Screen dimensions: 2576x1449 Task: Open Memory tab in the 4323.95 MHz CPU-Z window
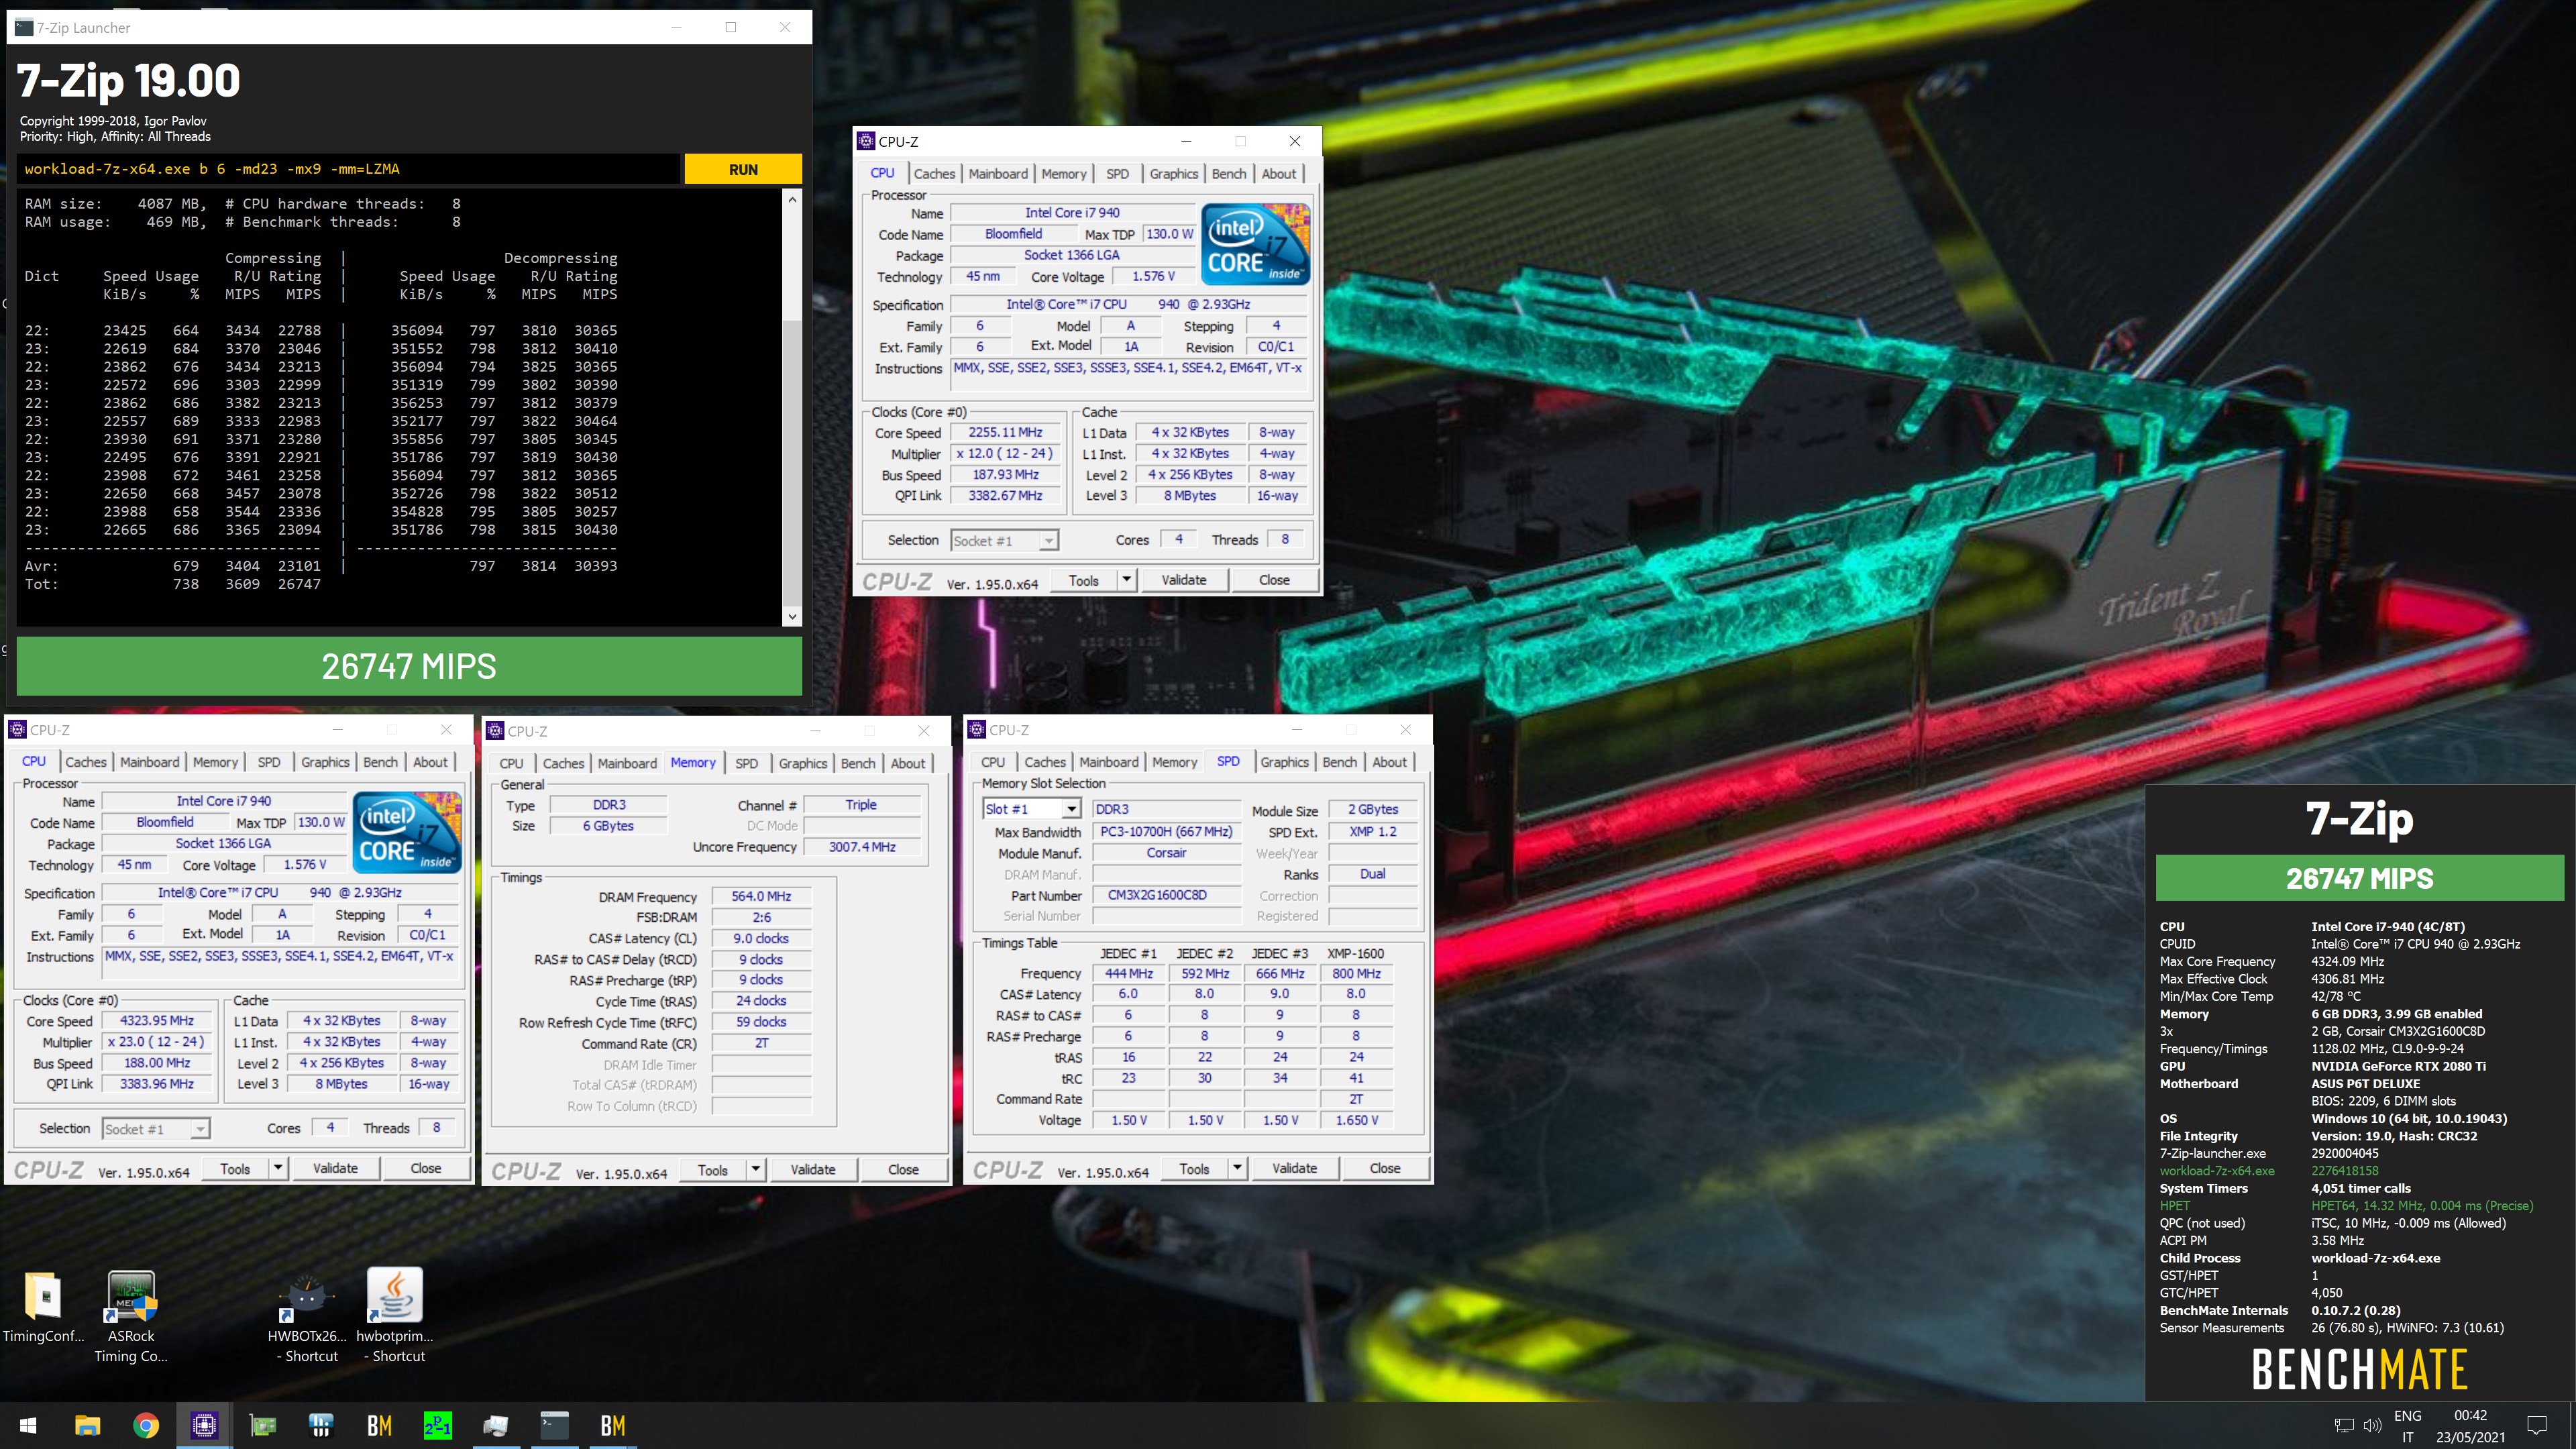point(216,762)
